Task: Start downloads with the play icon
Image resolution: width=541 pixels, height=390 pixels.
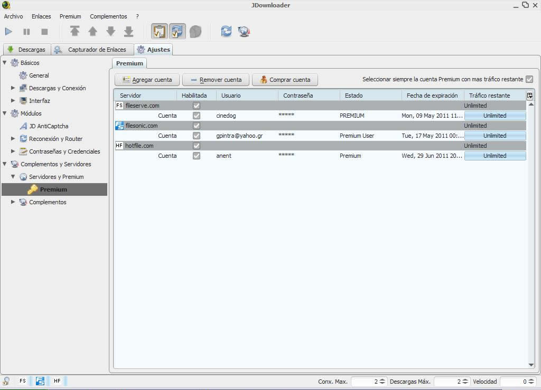Action: [x=8, y=32]
